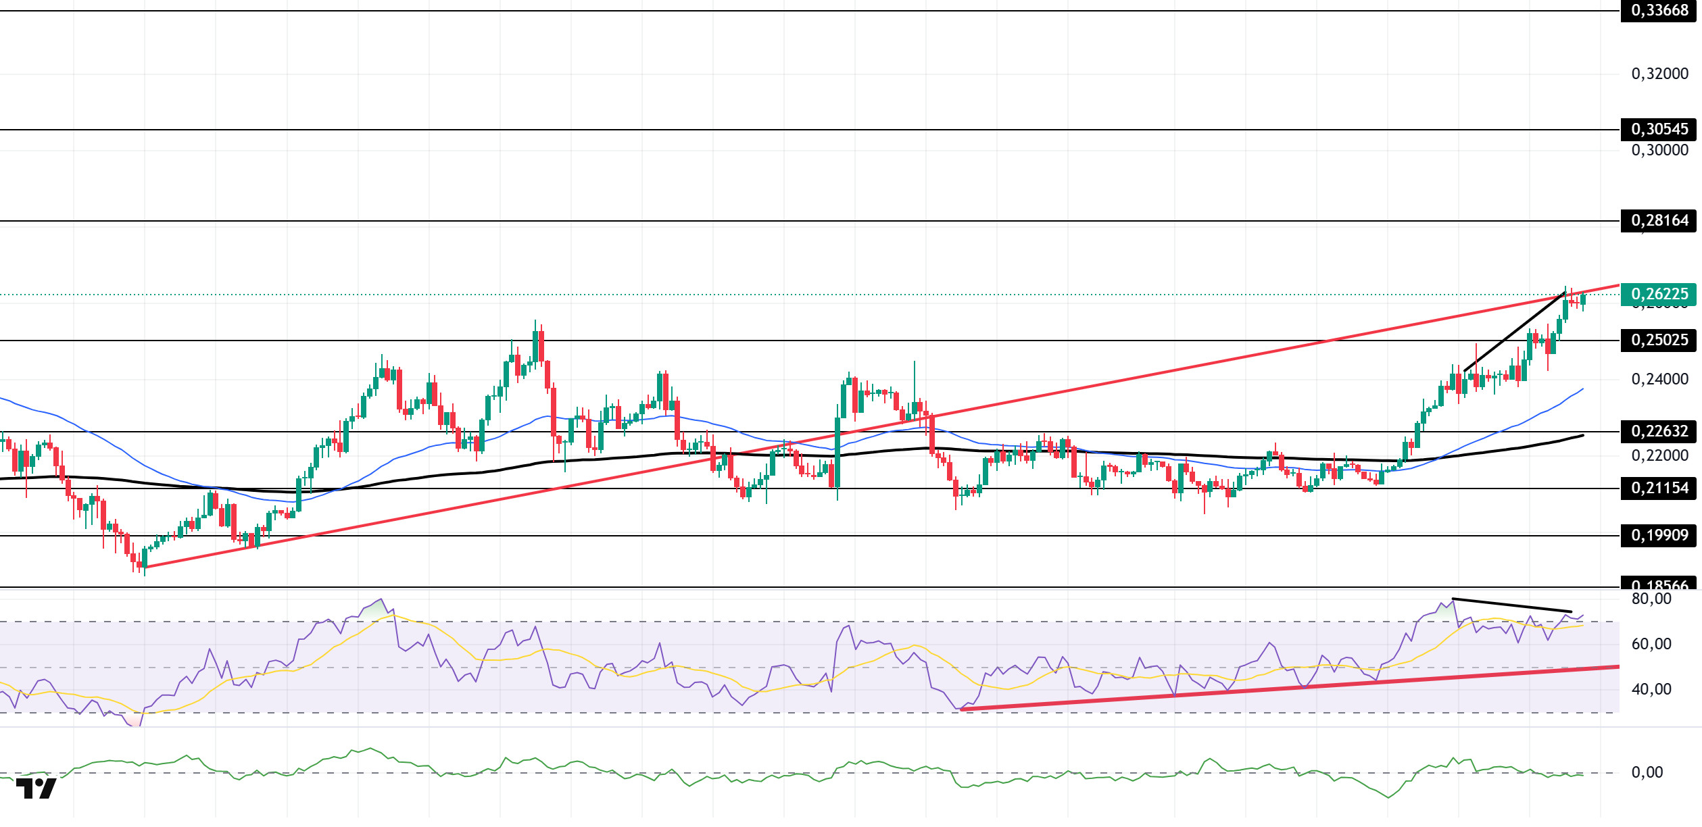Select the 0,25025 price level label
Image resolution: width=1702 pixels, height=827 pixels.
click(x=1658, y=340)
